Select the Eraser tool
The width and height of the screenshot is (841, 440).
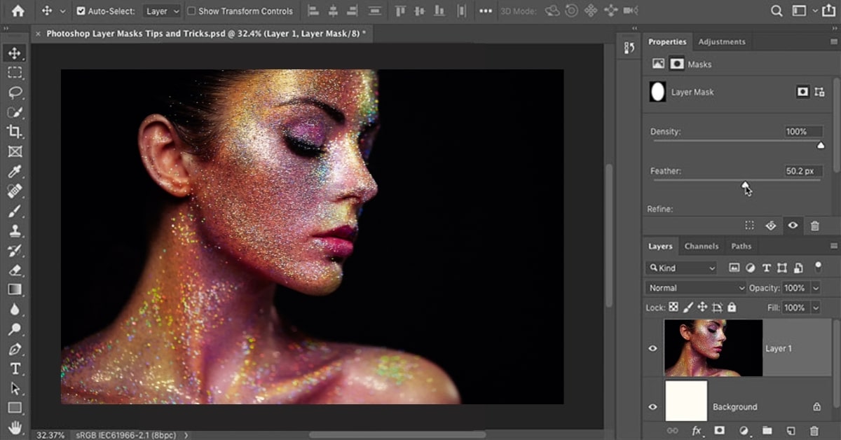pyautogui.click(x=15, y=270)
